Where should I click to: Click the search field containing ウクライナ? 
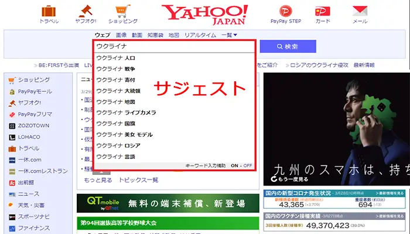[x=174, y=46]
